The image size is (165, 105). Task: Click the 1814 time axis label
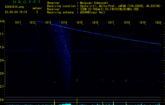click(x=64, y=23)
